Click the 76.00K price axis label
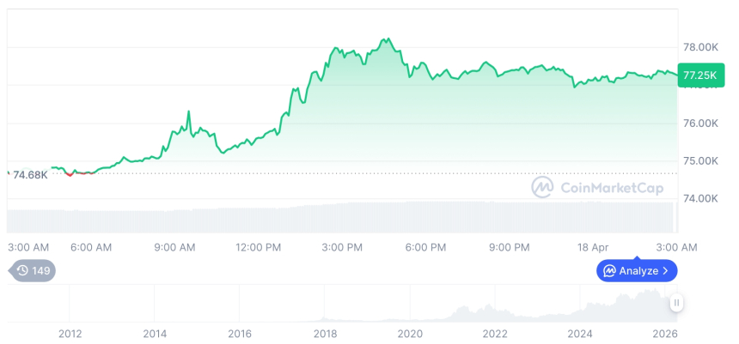The height and width of the screenshot is (344, 739). point(700,124)
